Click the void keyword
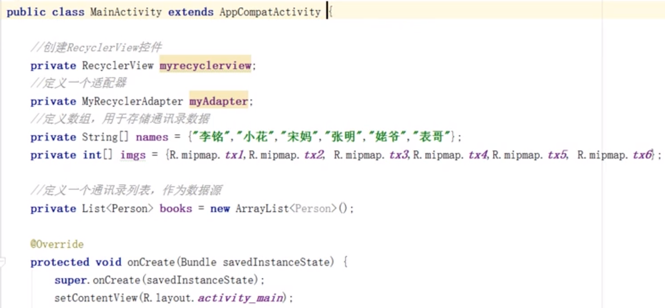The width and height of the screenshot is (665, 308). click(x=108, y=262)
